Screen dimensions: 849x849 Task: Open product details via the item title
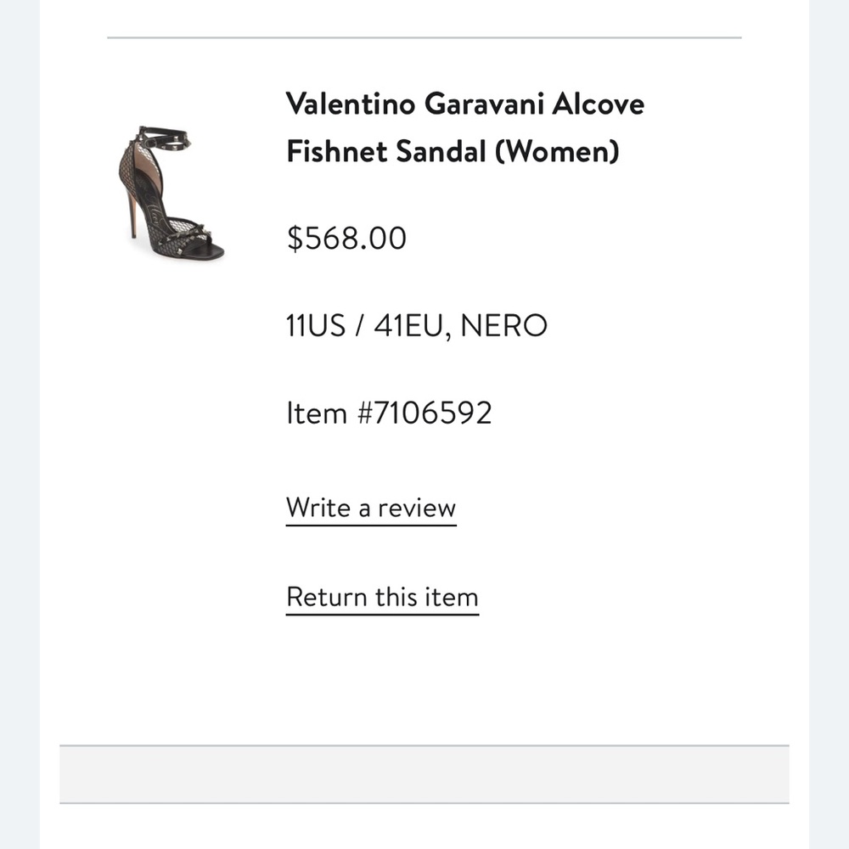(465, 104)
